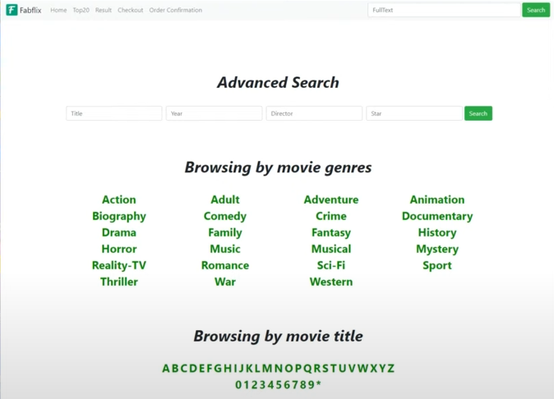Browse the Family genre
This screenshot has height=399, width=554.
(x=225, y=233)
